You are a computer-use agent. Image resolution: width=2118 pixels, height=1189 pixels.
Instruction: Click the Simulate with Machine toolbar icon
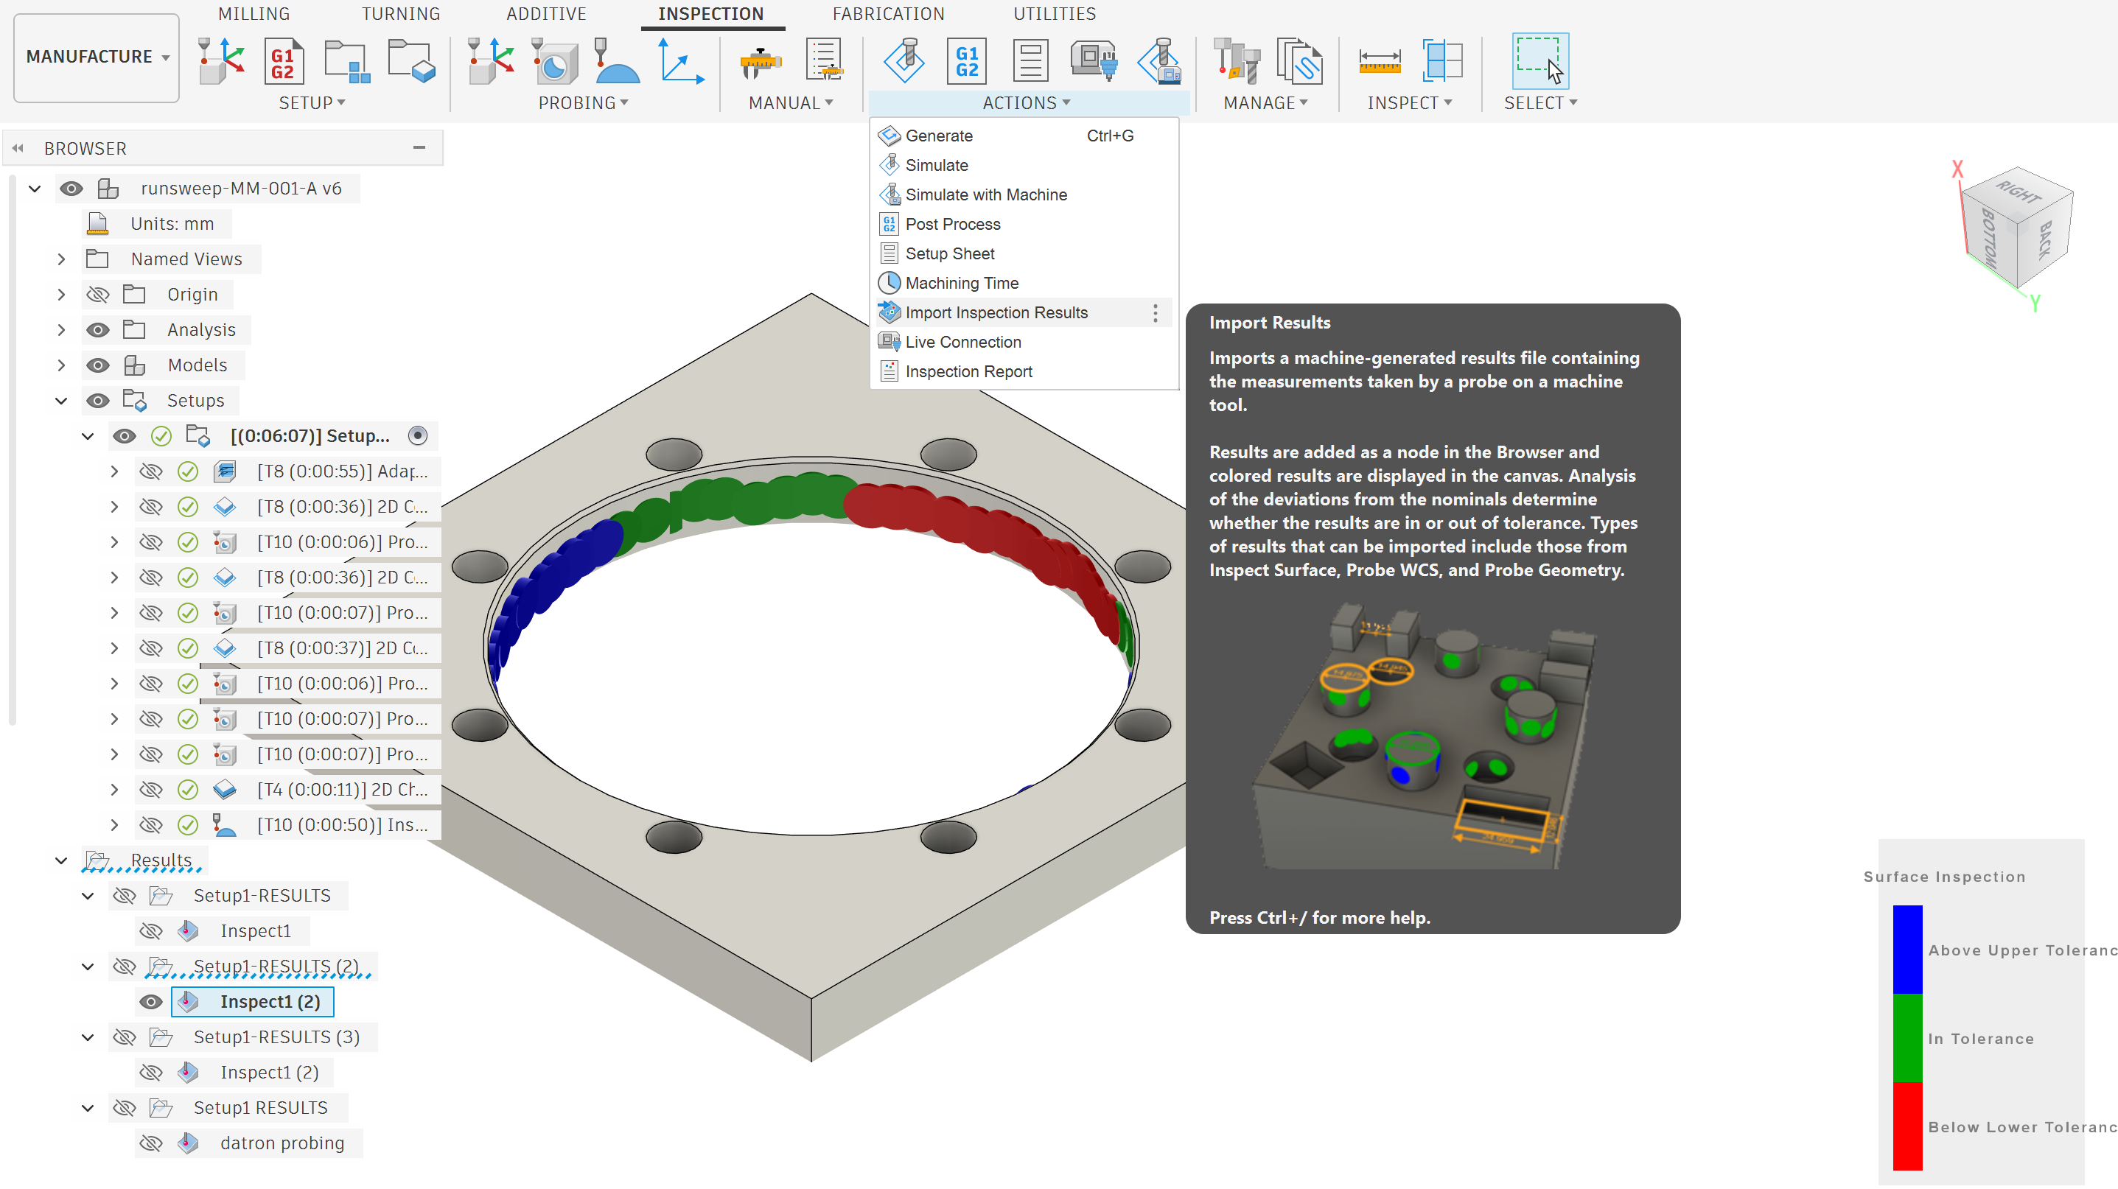(x=1160, y=62)
